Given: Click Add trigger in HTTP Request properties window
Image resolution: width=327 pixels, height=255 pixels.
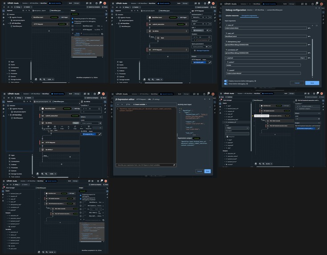Looking at the screenshot, I should (x=183, y=17).
